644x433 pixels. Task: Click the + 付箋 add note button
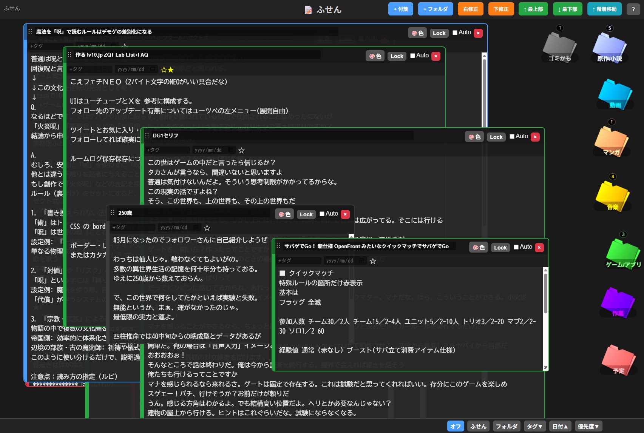(400, 9)
